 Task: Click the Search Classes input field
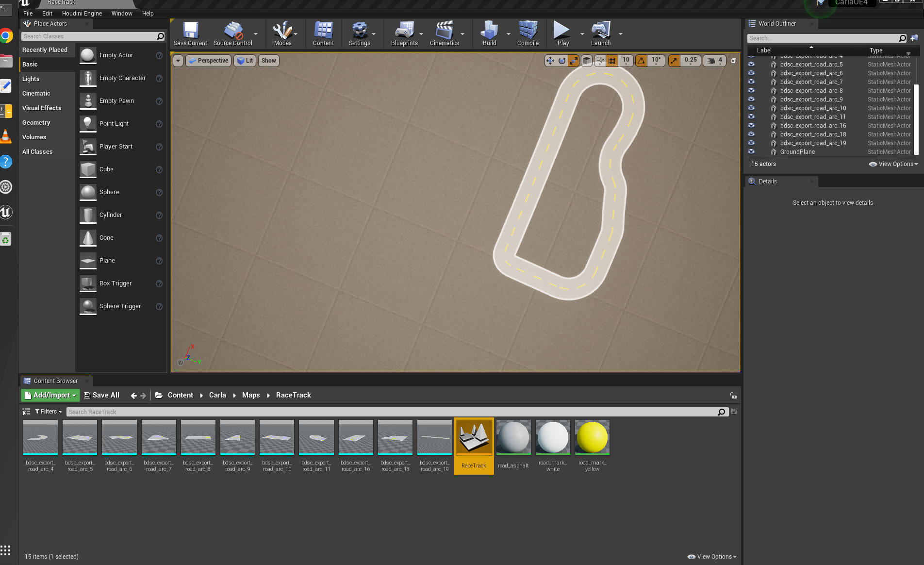[93, 36]
